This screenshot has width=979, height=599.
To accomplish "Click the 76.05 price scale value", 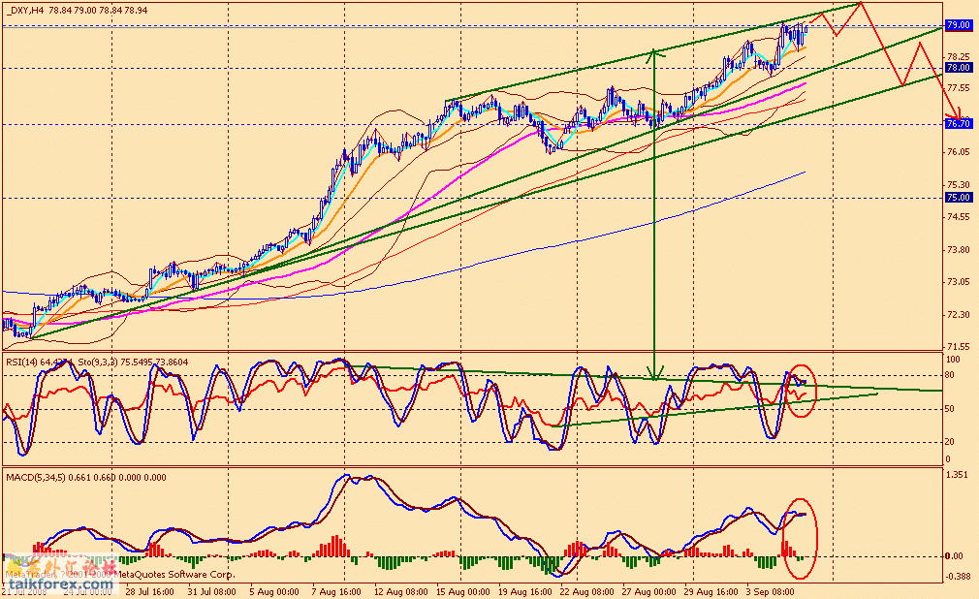I will coord(959,152).
